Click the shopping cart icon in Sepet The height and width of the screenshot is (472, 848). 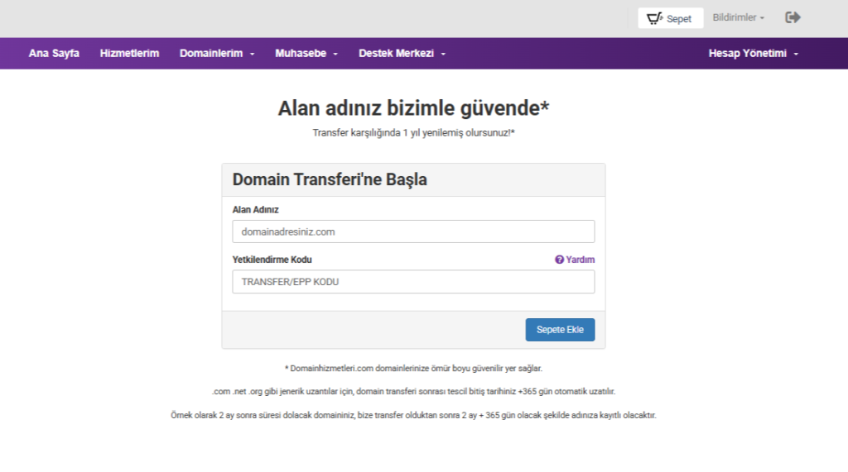pyautogui.click(x=654, y=18)
